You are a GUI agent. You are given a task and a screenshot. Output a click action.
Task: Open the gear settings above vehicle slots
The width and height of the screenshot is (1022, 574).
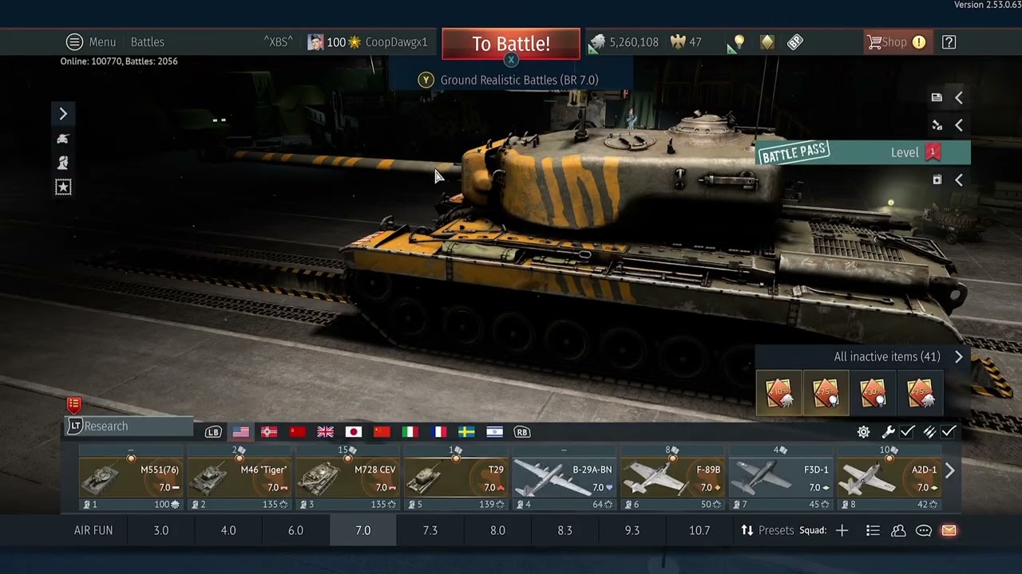pos(863,432)
